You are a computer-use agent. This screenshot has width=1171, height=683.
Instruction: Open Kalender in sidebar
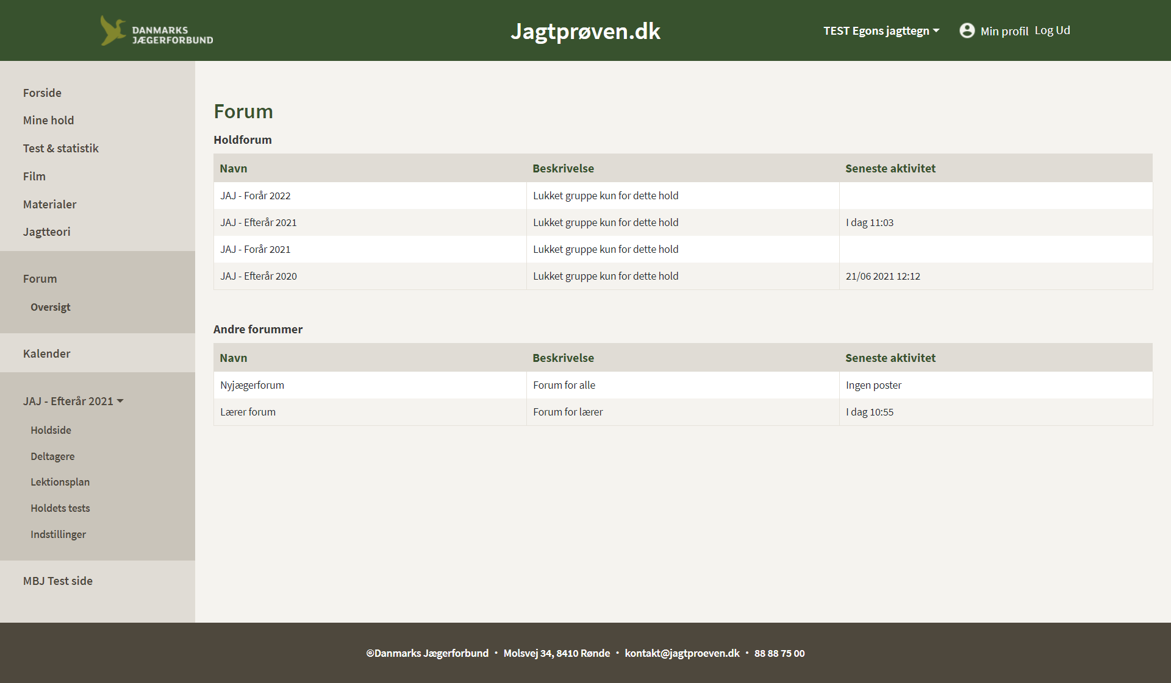46,353
